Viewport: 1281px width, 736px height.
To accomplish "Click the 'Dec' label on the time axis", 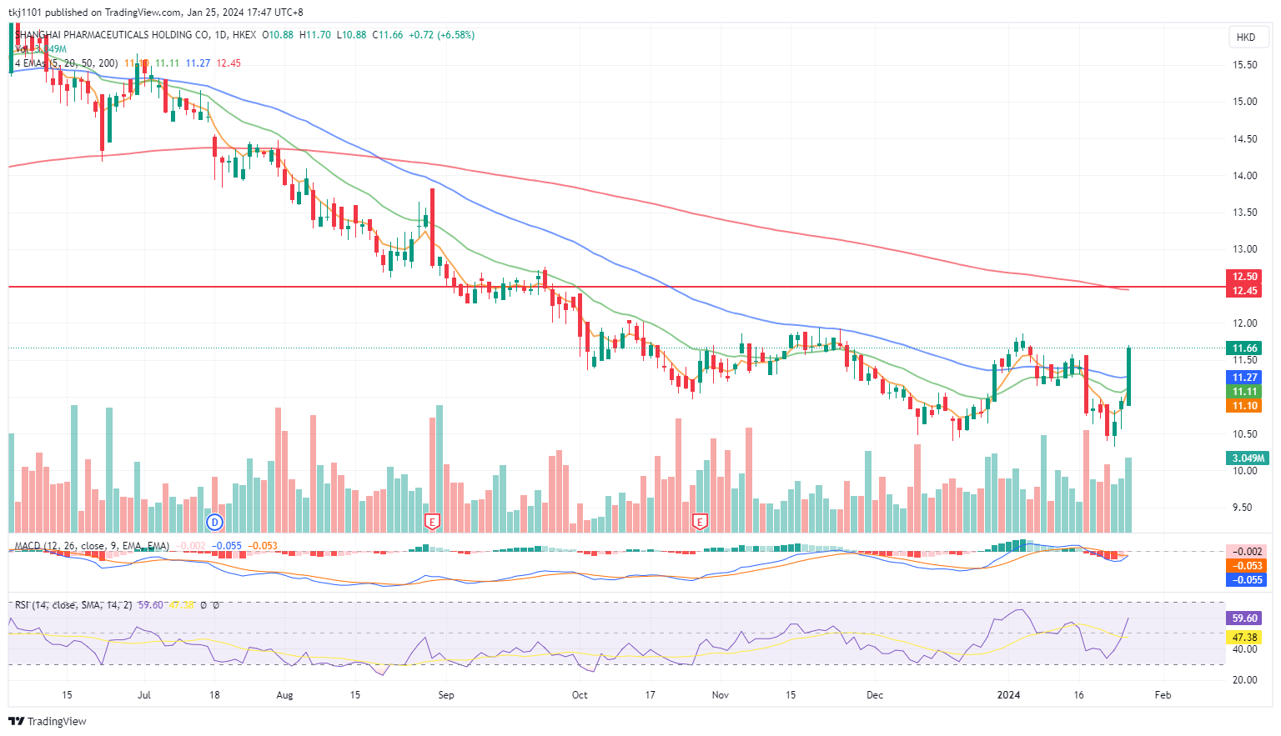I will pyautogui.click(x=874, y=695).
